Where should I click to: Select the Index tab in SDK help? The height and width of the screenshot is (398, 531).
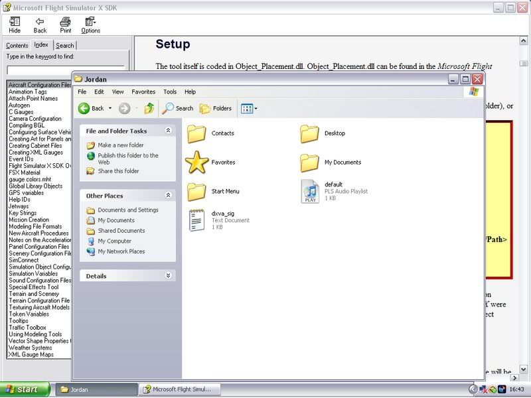click(x=41, y=44)
